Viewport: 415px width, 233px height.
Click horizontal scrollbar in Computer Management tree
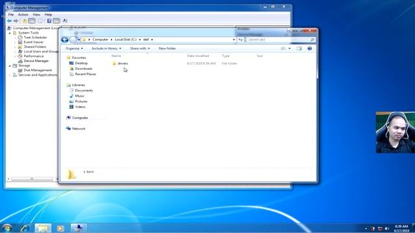pos(32,179)
